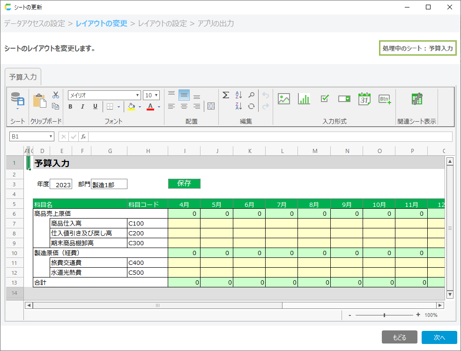This screenshot has width=461, height=351.
Task: Click the zoom slider handle
Action: click(x=384, y=315)
